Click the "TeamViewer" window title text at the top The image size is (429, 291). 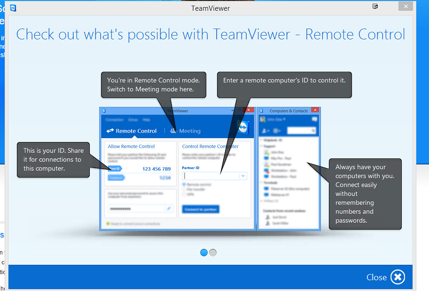(x=211, y=8)
